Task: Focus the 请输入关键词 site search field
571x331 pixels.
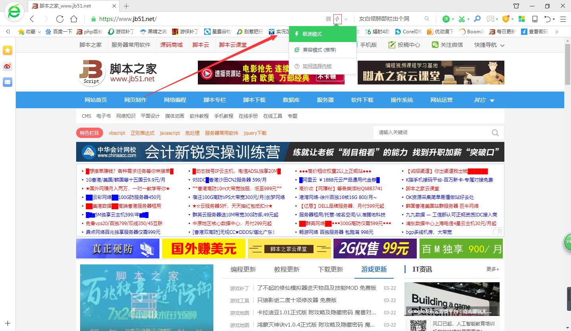Action: click(x=432, y=133)
